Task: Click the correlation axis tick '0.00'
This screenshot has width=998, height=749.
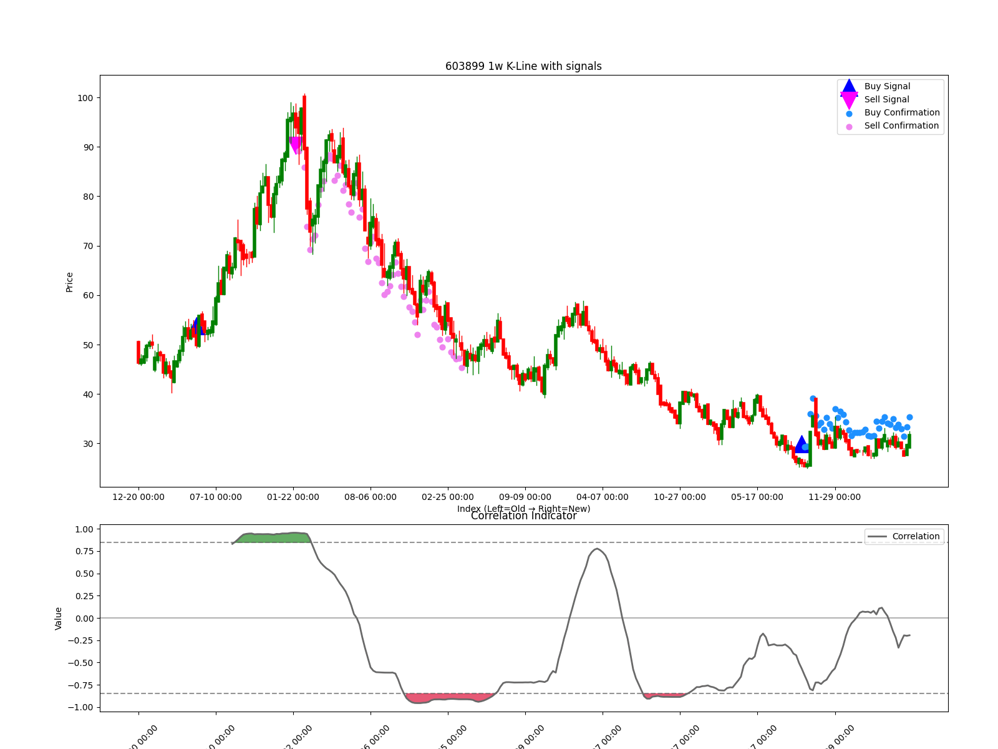Action: tap(84, 619)
